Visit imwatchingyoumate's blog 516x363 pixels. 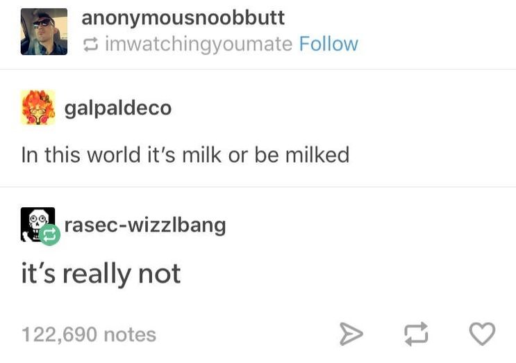click(199, 45)
